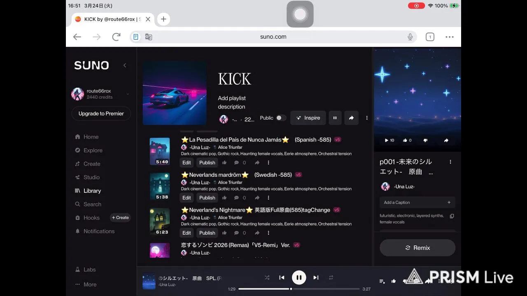Open the browser tab switcher
The image size is (527, 296).
click(x=430, y=37)
